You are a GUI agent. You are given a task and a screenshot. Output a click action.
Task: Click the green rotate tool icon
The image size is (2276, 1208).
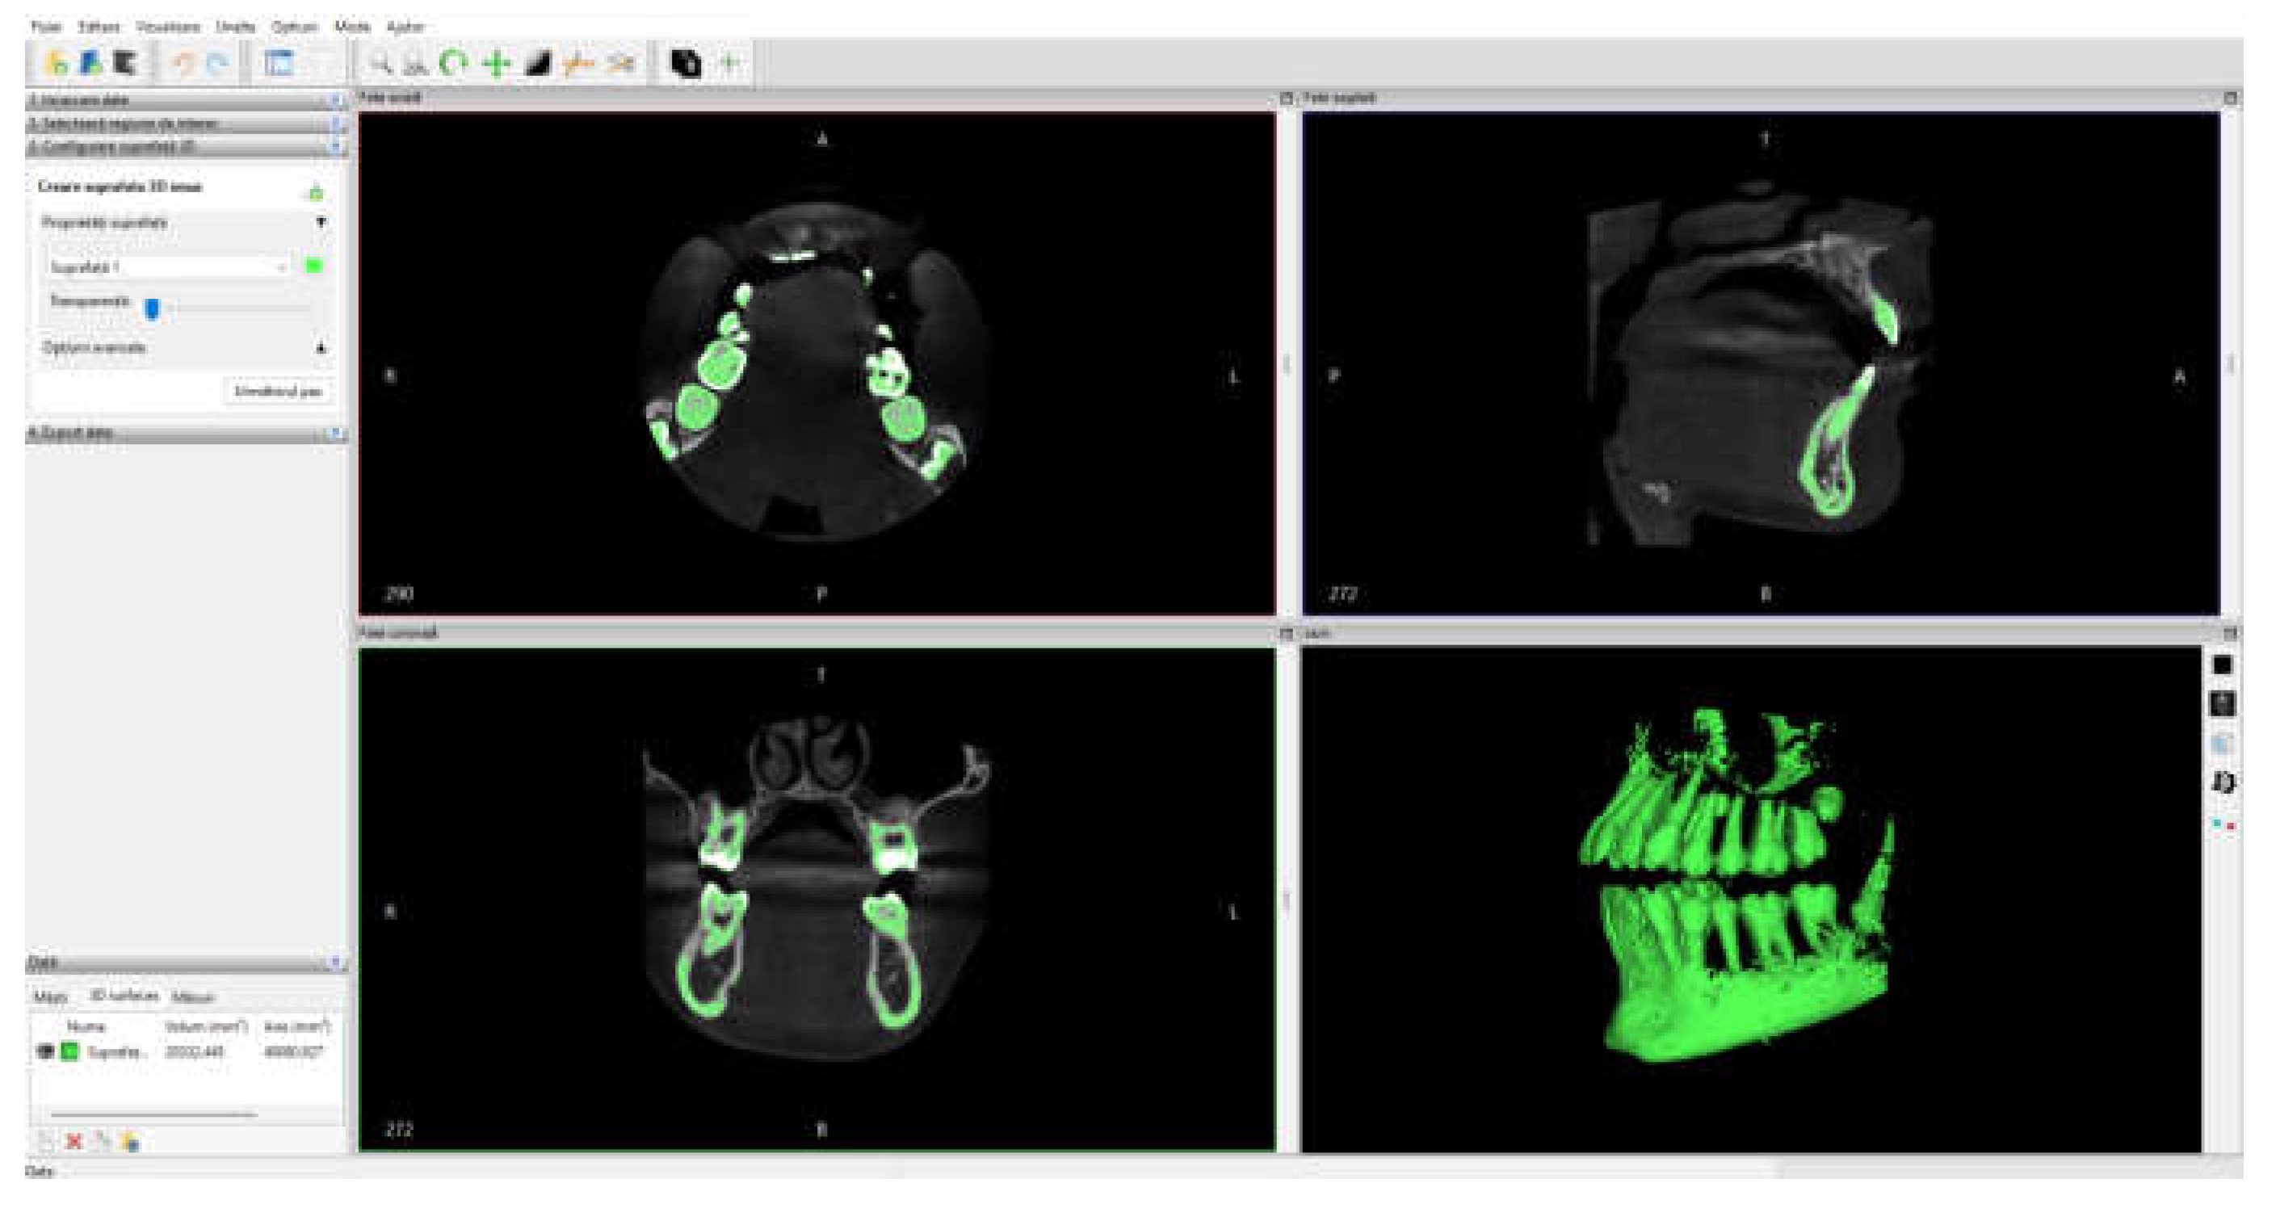pyautogui.click(x=453, y=64)
